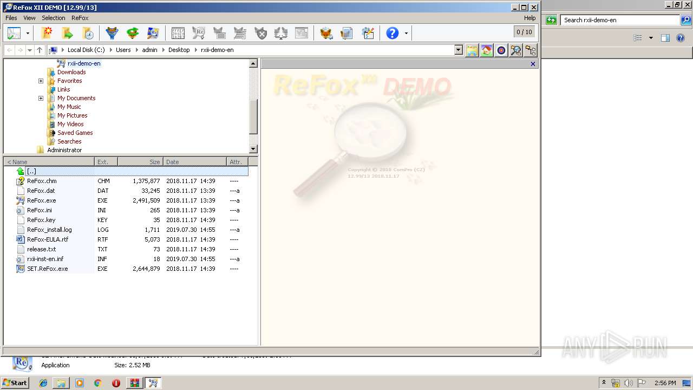Open the Help menu
The height and width of the screenshot is (390, 693).
(529, 18)
